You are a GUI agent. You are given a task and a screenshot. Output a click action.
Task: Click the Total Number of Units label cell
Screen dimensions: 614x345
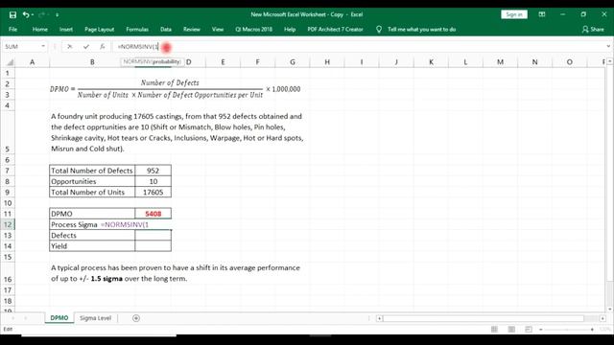point(92,192)
